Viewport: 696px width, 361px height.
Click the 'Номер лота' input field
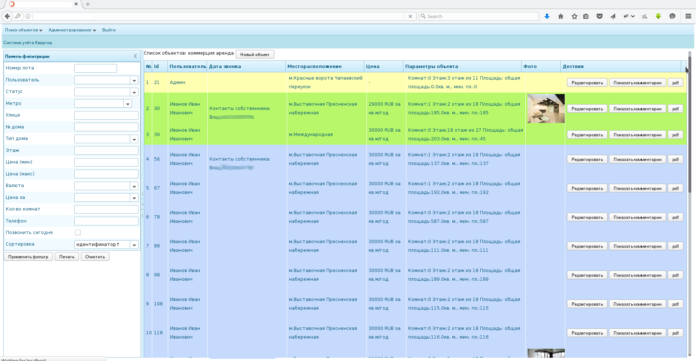96,68
